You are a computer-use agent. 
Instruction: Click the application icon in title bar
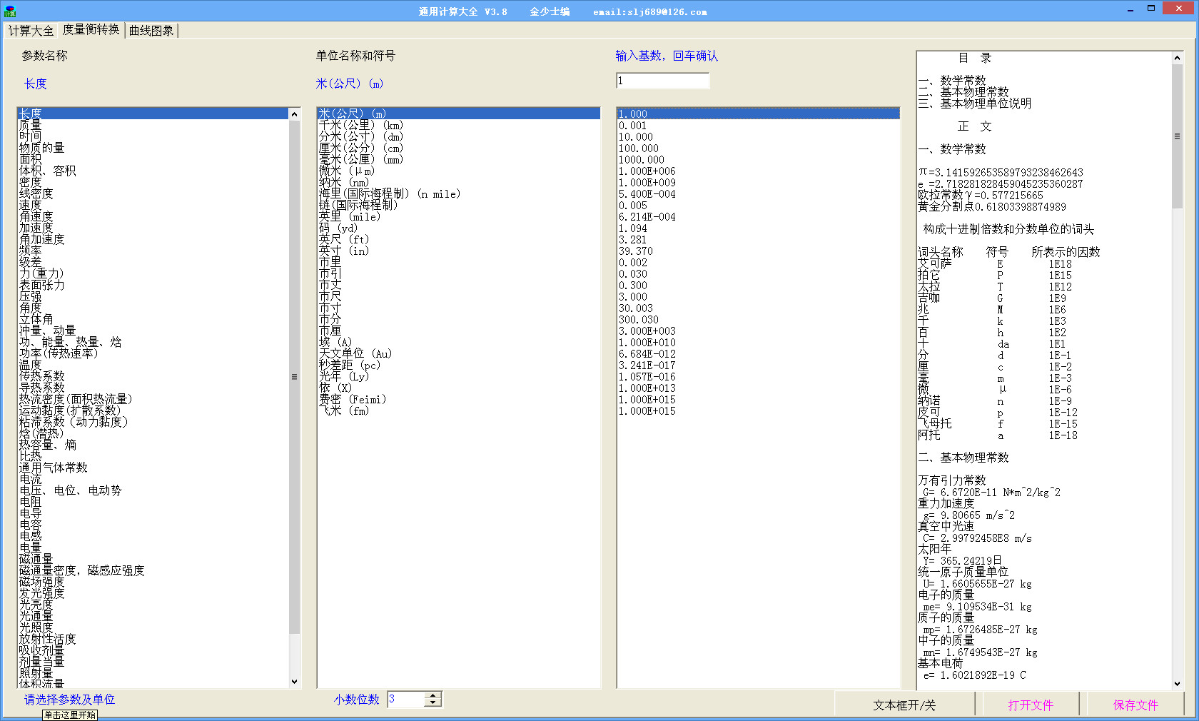click(9, 11)
